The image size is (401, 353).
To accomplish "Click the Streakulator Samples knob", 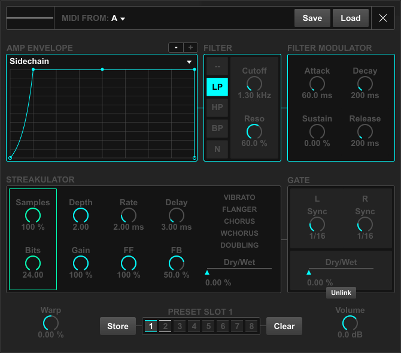I will click(33, 215).
